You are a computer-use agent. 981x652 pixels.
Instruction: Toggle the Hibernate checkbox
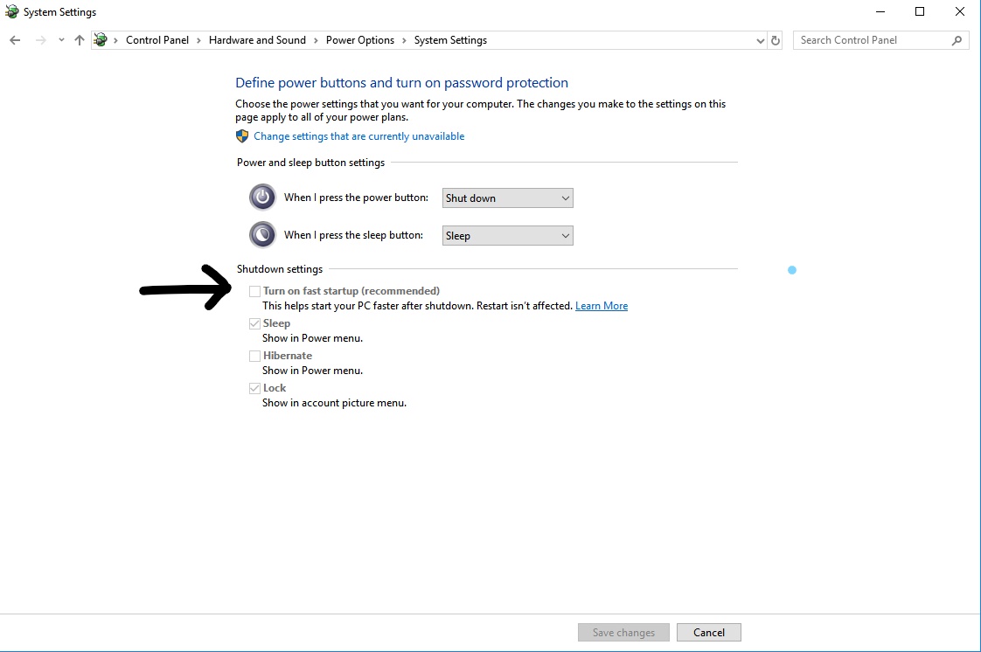(254, 357)
